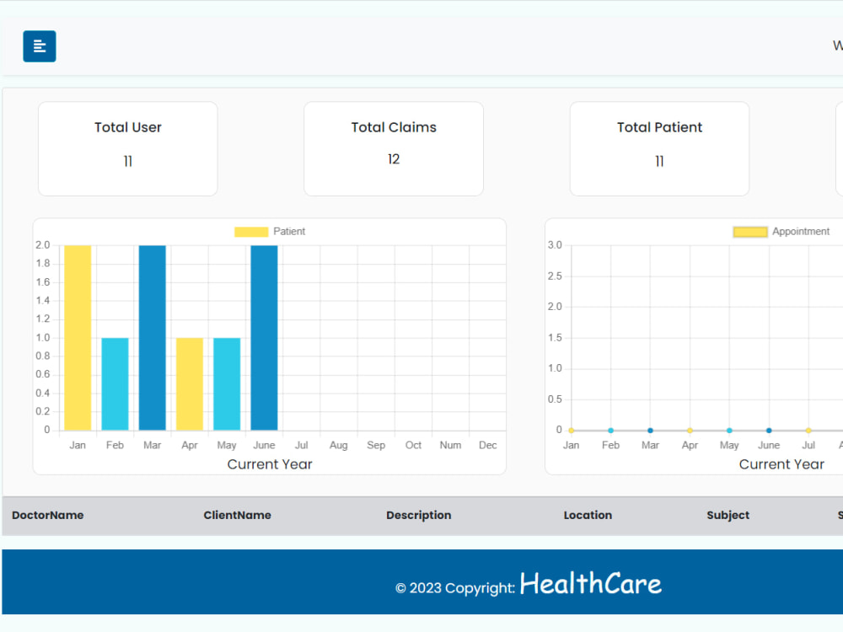Image resolution: width=843 pixels, height=632 pixels.
Task: Click the Aug axis label in Patient chart
Action: coord(339,446)
